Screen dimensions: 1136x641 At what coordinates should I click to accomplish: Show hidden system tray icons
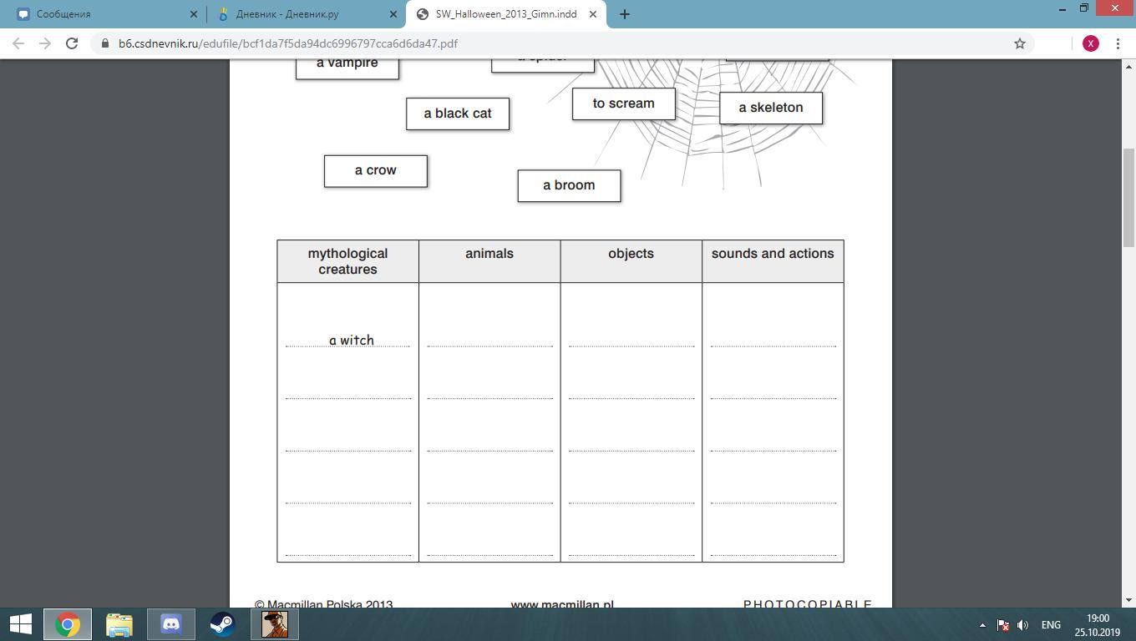pyautogui.click(x=982, y=625)
